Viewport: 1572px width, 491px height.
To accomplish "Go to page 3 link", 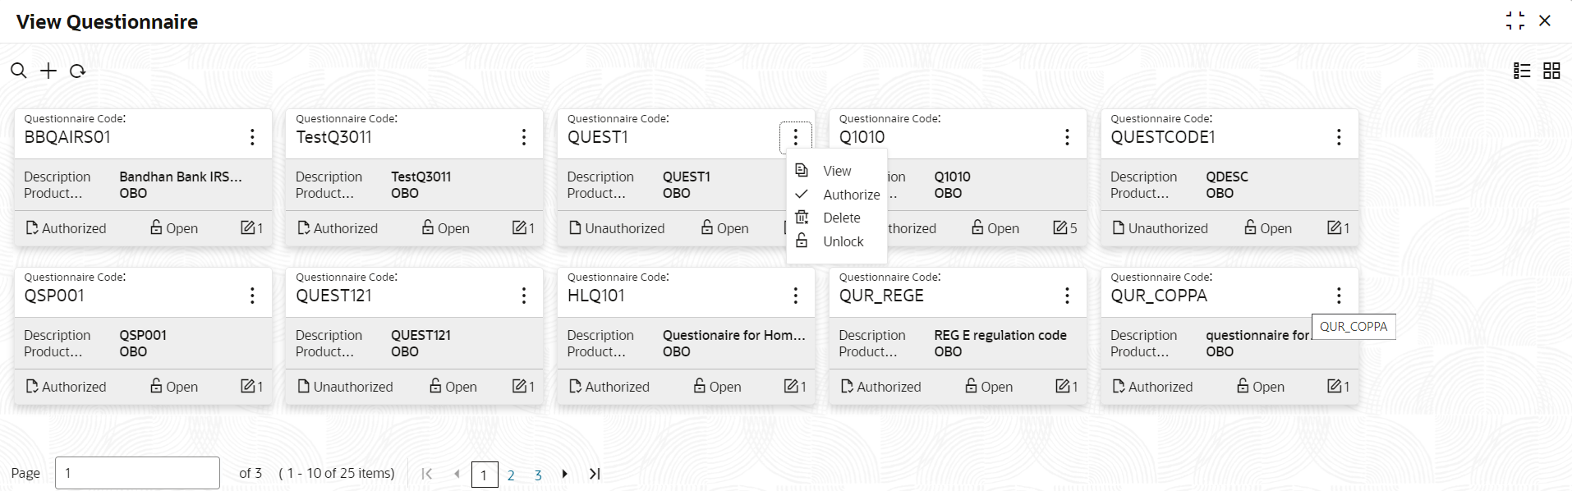I will 538,475.
